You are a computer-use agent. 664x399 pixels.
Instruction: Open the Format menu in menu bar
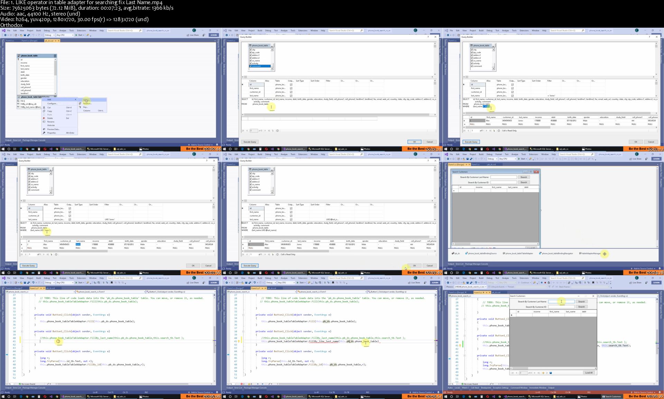click(498, 154)
